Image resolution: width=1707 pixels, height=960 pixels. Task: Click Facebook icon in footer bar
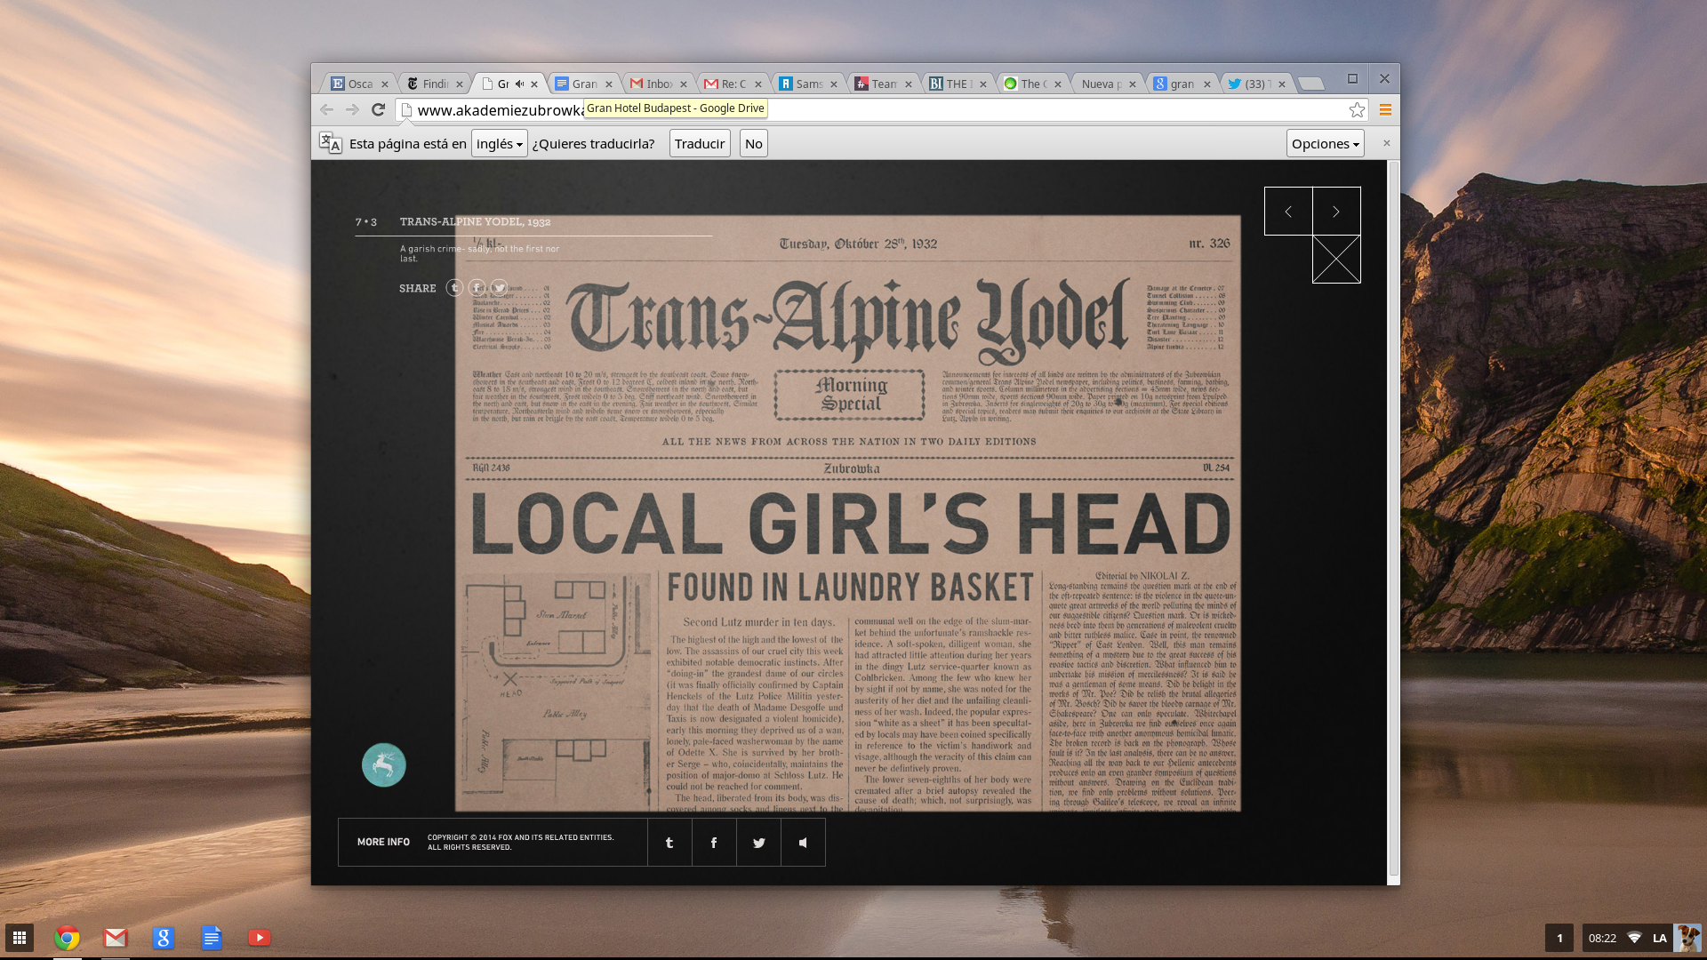click(714, 843)
